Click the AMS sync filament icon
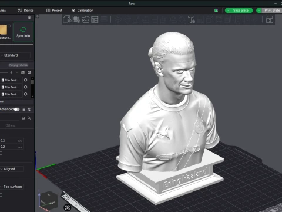 23,72
